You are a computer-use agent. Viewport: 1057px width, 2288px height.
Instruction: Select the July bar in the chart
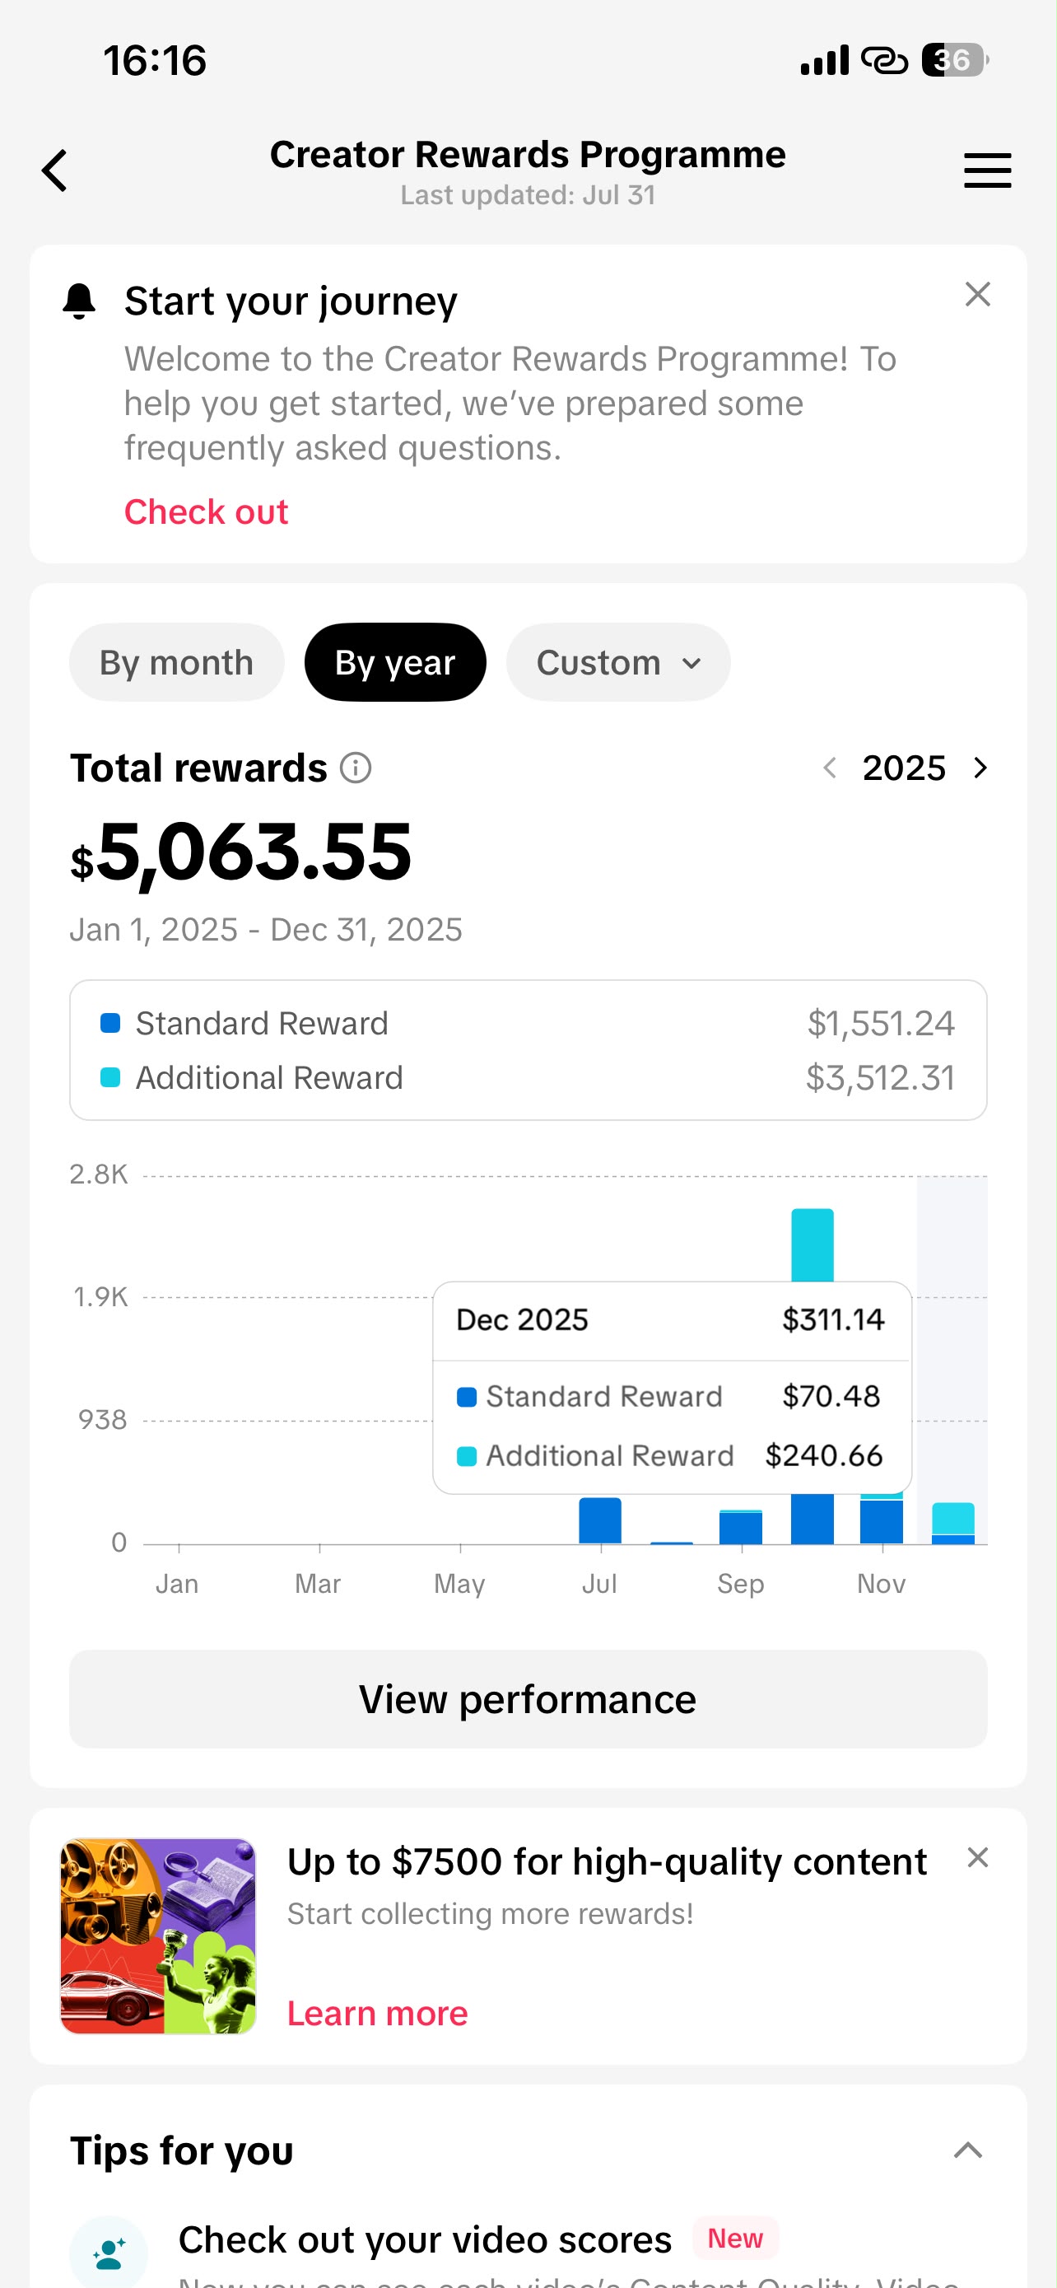600,1520
